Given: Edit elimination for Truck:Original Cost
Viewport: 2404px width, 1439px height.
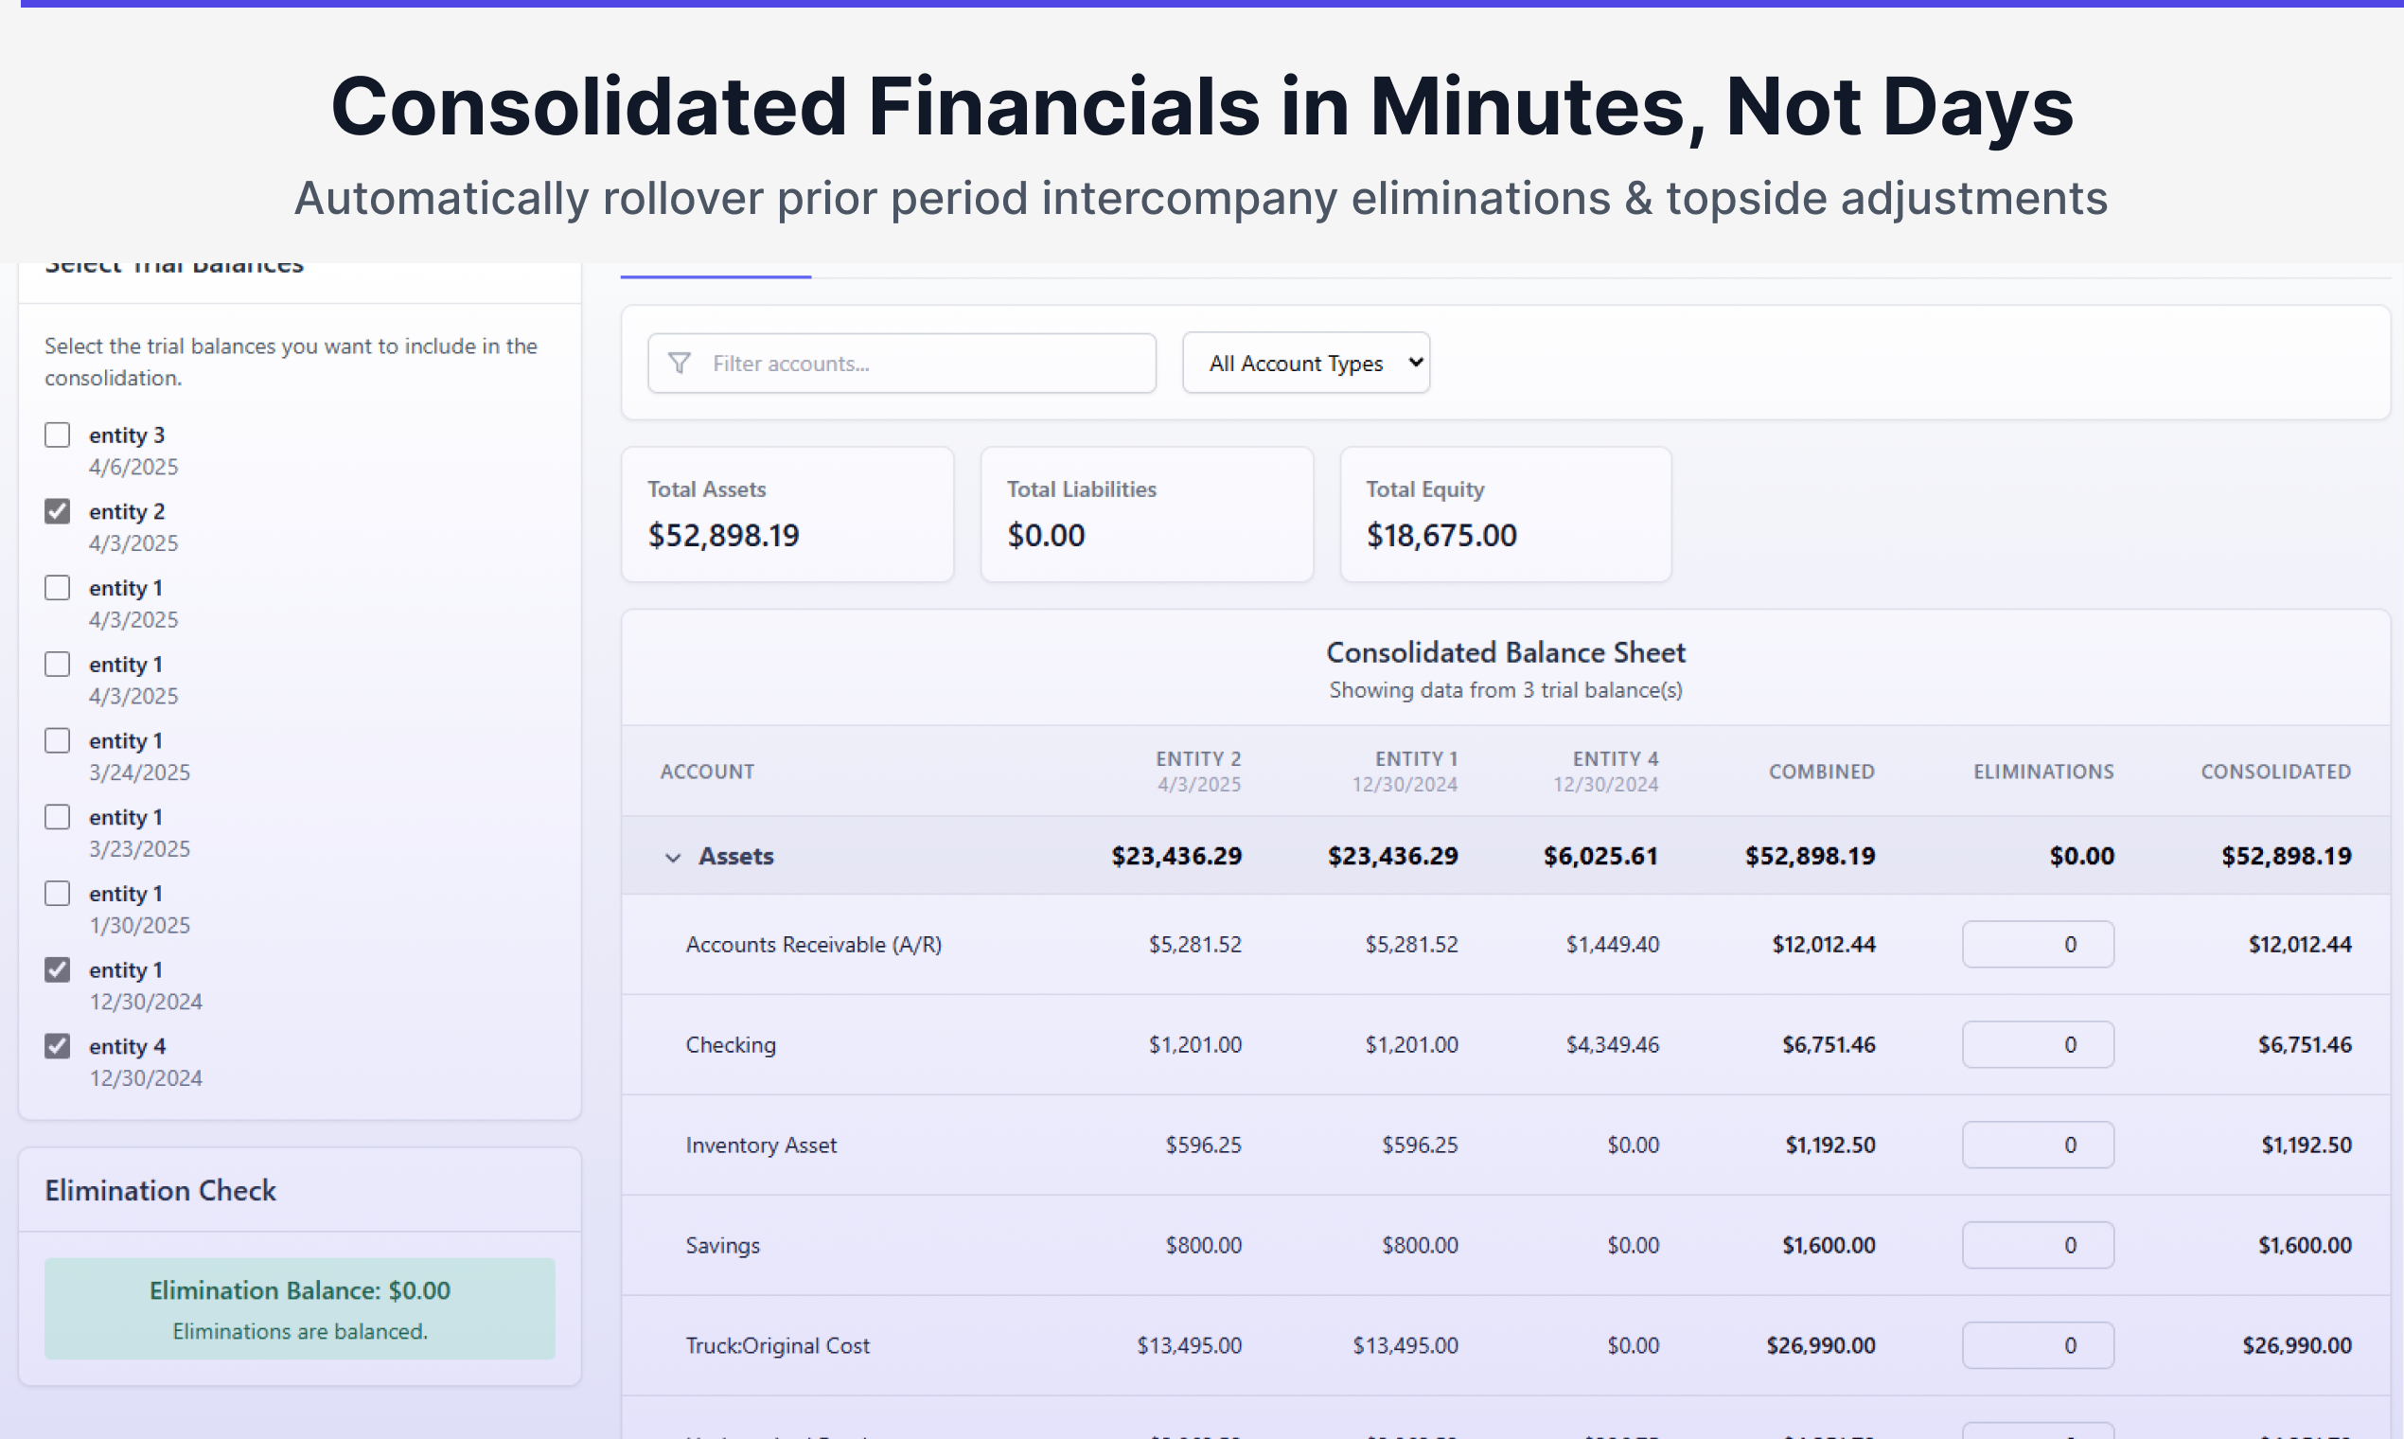Looking at the screenshot, I should pyautogui.click(x=2038, y=1345).
